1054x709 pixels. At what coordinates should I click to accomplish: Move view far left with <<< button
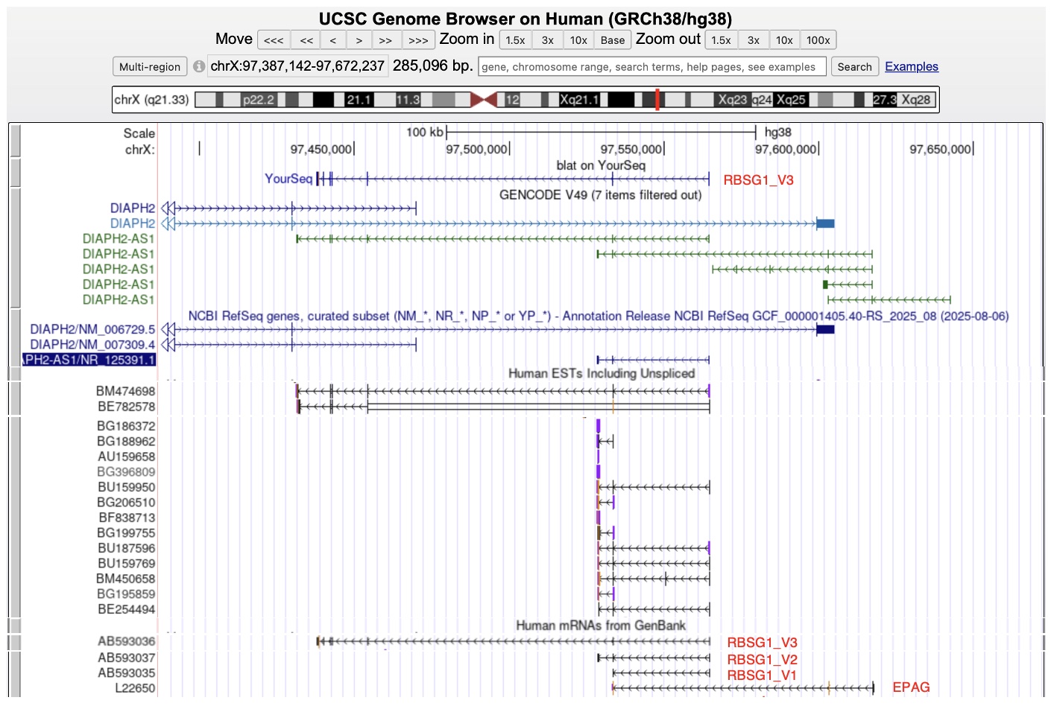[x=274, y=40]
